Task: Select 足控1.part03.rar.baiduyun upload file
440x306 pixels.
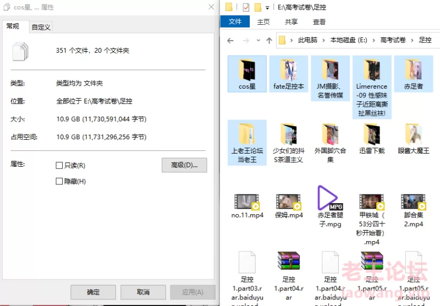Action: pos(247,278)
